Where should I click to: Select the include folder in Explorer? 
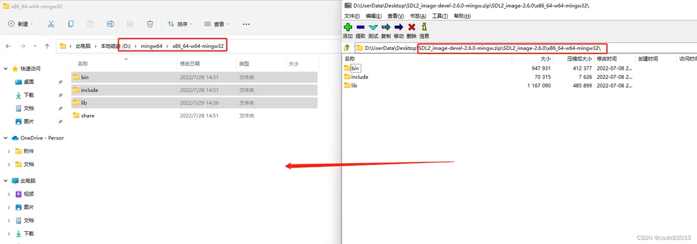click(x=195, y=89)
